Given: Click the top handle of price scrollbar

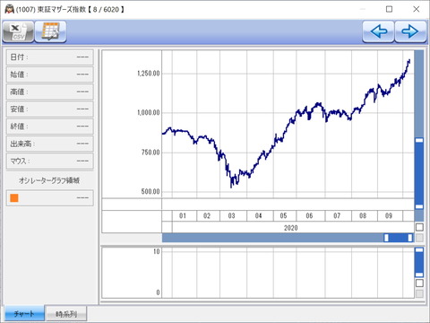Looking at the screenshot, I should (419, 140).
